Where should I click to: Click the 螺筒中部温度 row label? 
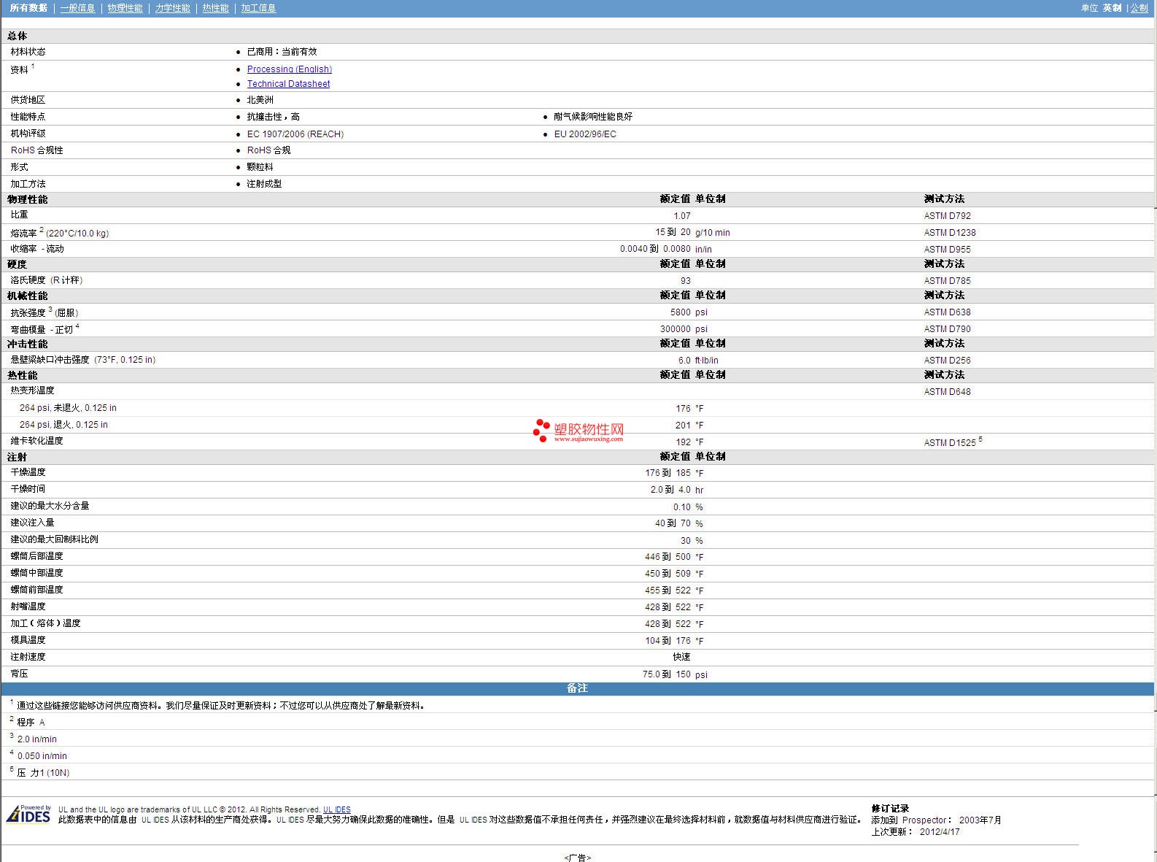(36, 573)
